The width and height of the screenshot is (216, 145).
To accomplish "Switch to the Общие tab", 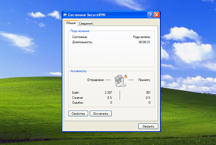I will 71,23.
